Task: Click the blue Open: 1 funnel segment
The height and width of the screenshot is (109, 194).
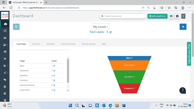Action: click(129, 58)
